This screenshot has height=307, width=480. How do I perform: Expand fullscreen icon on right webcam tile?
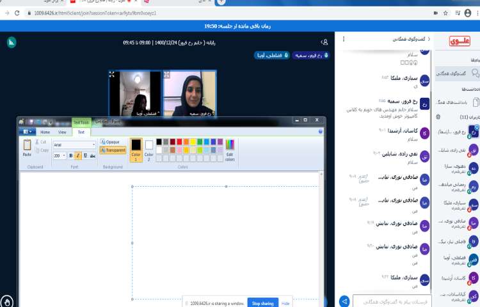point(167,74)
